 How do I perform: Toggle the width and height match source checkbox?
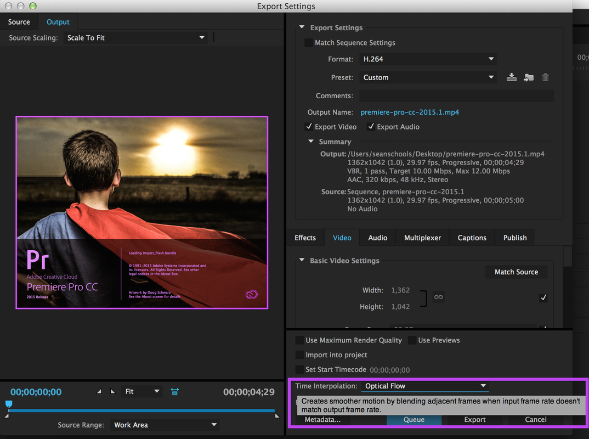pyautogui.click(x=543, y=297)
